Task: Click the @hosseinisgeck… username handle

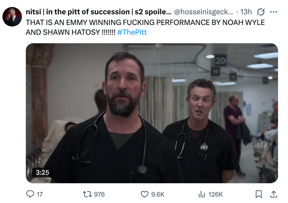Action: tap(203, 12)
